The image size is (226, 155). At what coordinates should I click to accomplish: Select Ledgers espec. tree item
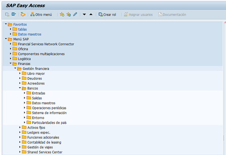pos(39,132)
